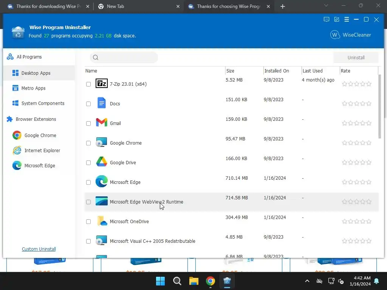Switch to the New Tab browser tab
Image resolution: width=387 pixels, height=290 pixels.
click(139, 6)
